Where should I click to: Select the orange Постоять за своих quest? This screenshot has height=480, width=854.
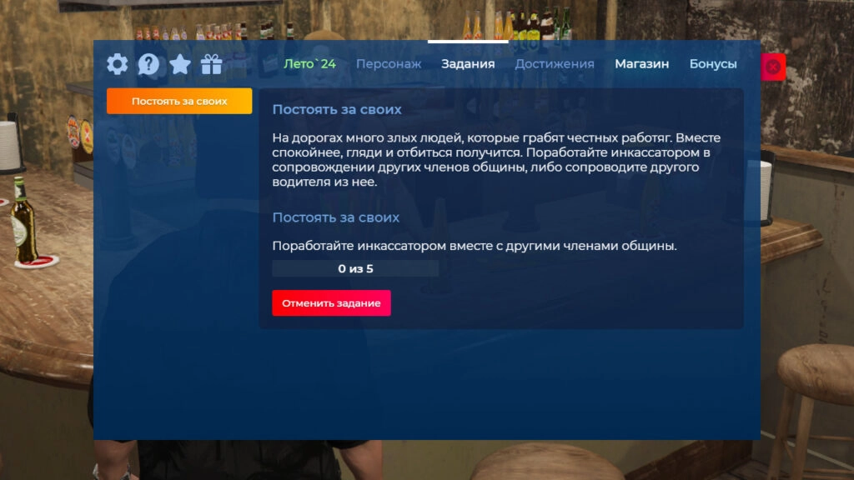tap(178, 99)
